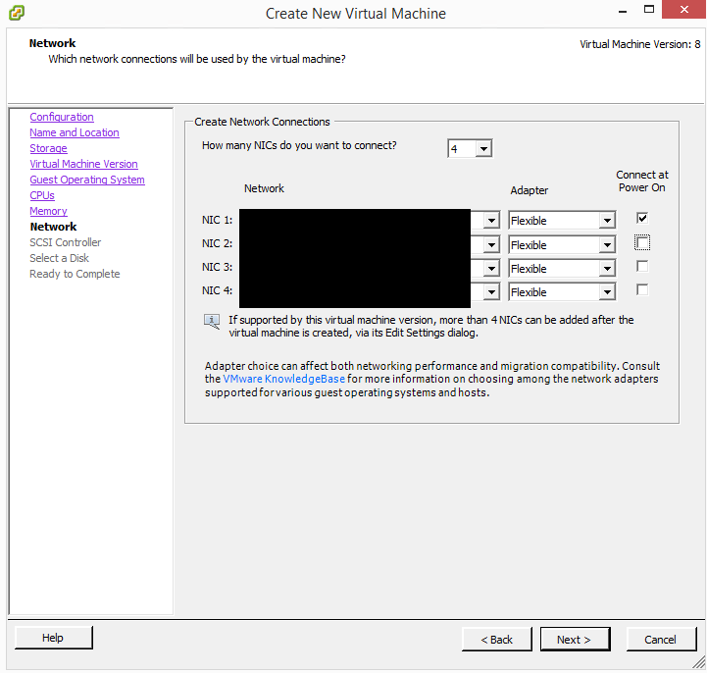
Task: Go to the Name and Location step
Action: (75, 132)
